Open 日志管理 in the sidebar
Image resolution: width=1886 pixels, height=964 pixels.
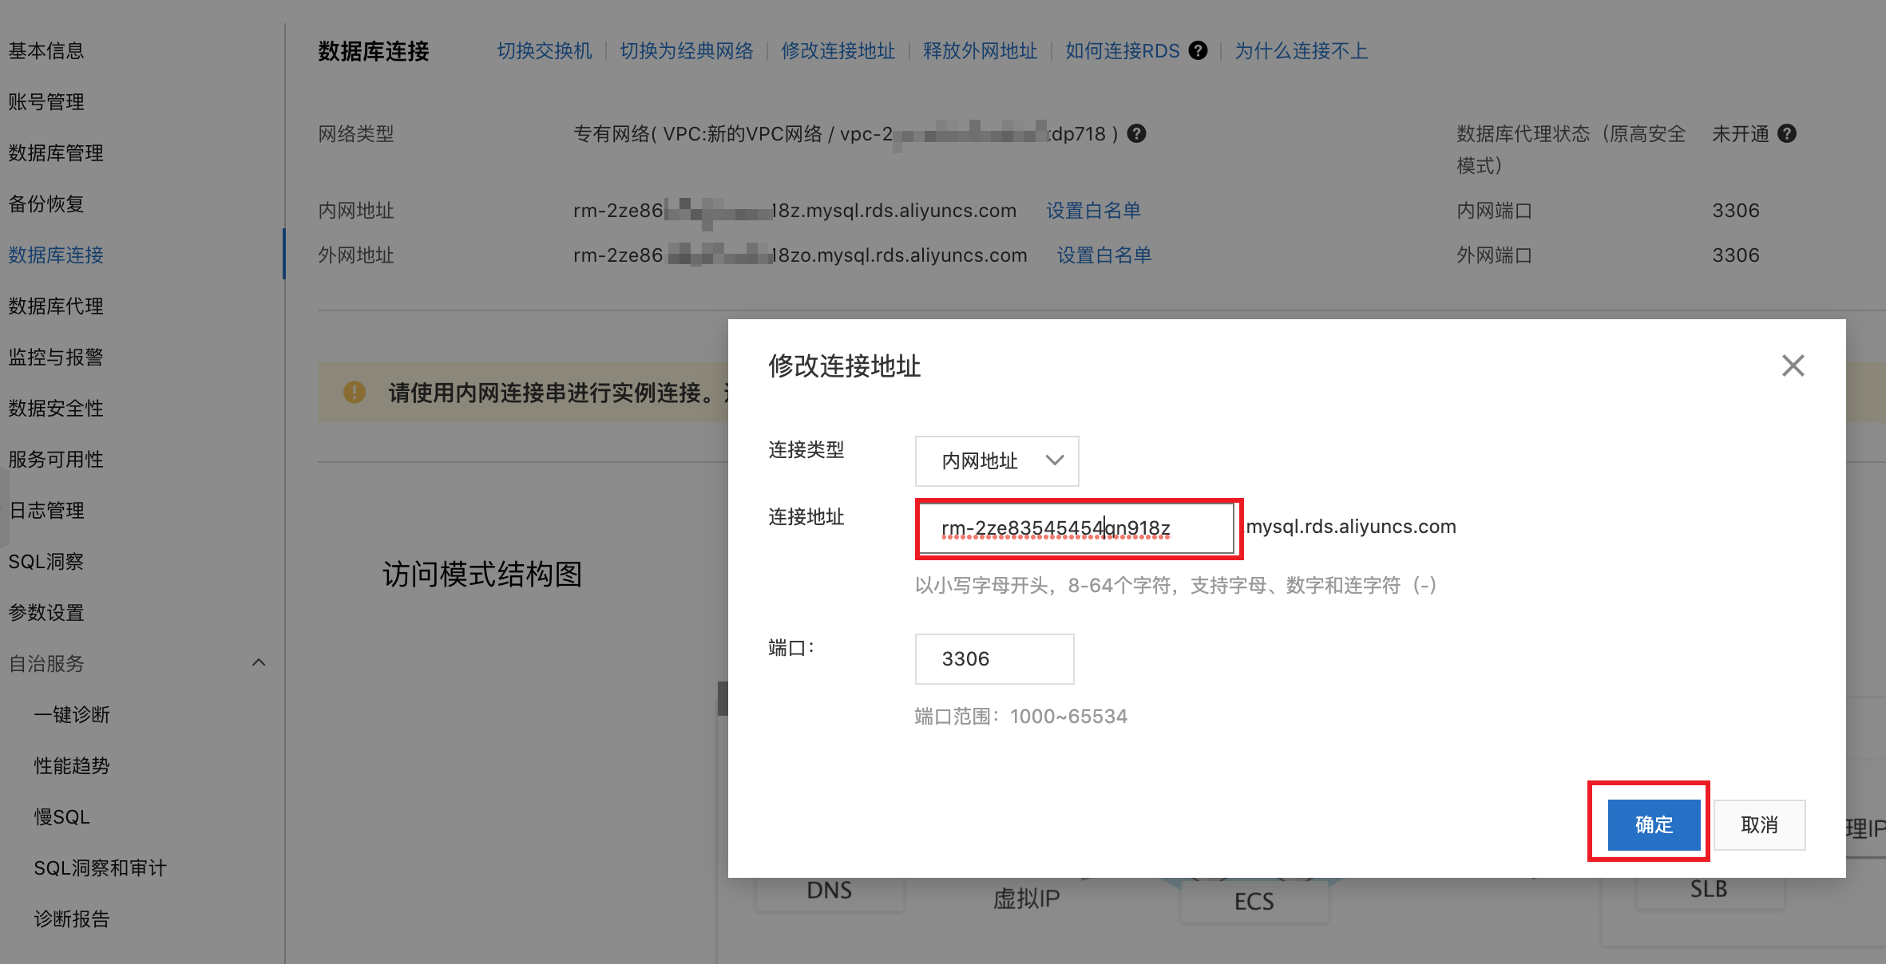(46, 510)
